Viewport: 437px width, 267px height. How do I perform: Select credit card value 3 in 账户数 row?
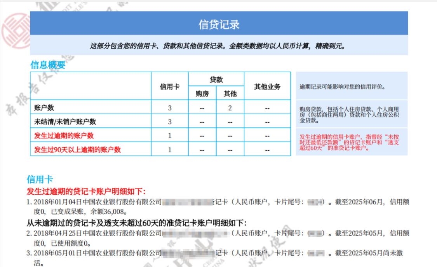170,108
